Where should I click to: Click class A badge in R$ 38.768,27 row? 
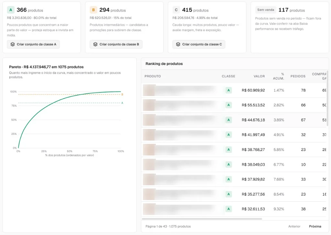point(229,150)
